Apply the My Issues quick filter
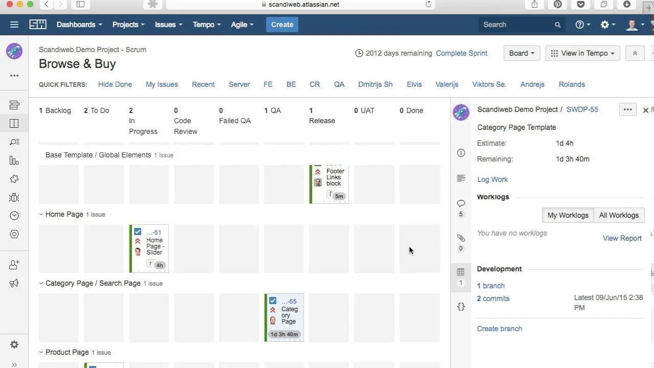This screenshot has height=368, width=654. coord(161,84)
